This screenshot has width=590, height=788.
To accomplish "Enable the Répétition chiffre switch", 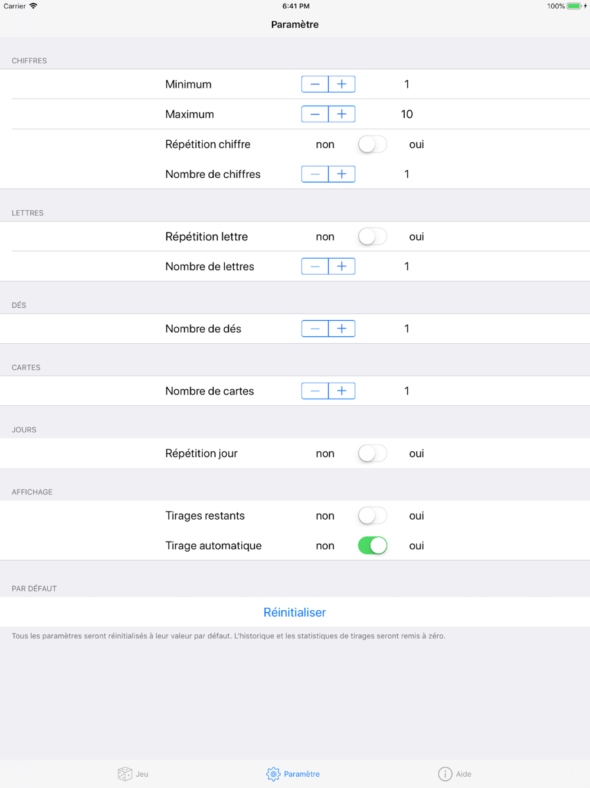I will tap(372, 144).
